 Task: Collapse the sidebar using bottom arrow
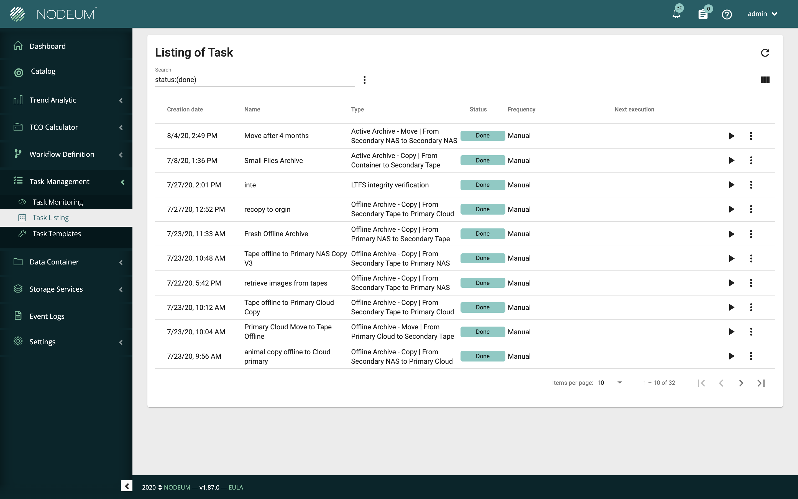[x=127, y=486]
